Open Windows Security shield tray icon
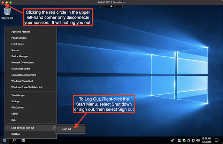The width and height of the screenshot is (223, 144). pos(184,140)
